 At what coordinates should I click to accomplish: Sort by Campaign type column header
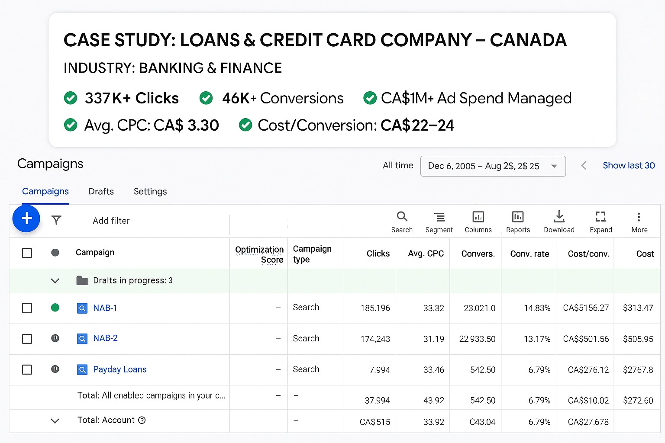(312, 254)
